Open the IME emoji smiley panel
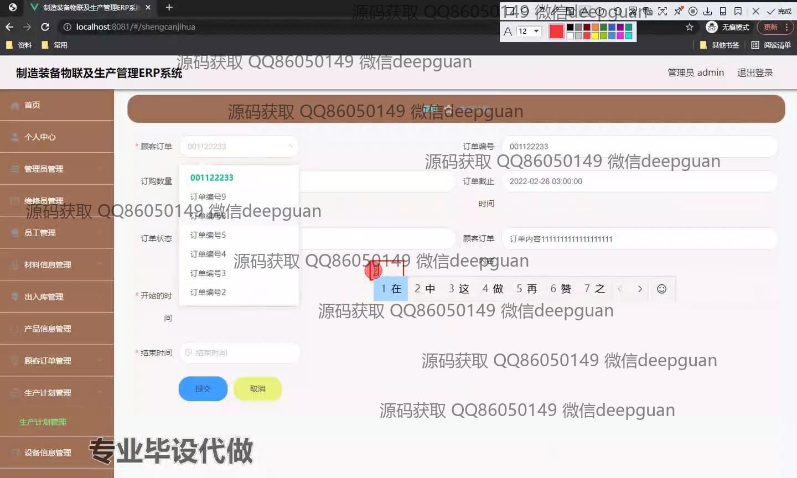The image size is (797, 478). 661,289
